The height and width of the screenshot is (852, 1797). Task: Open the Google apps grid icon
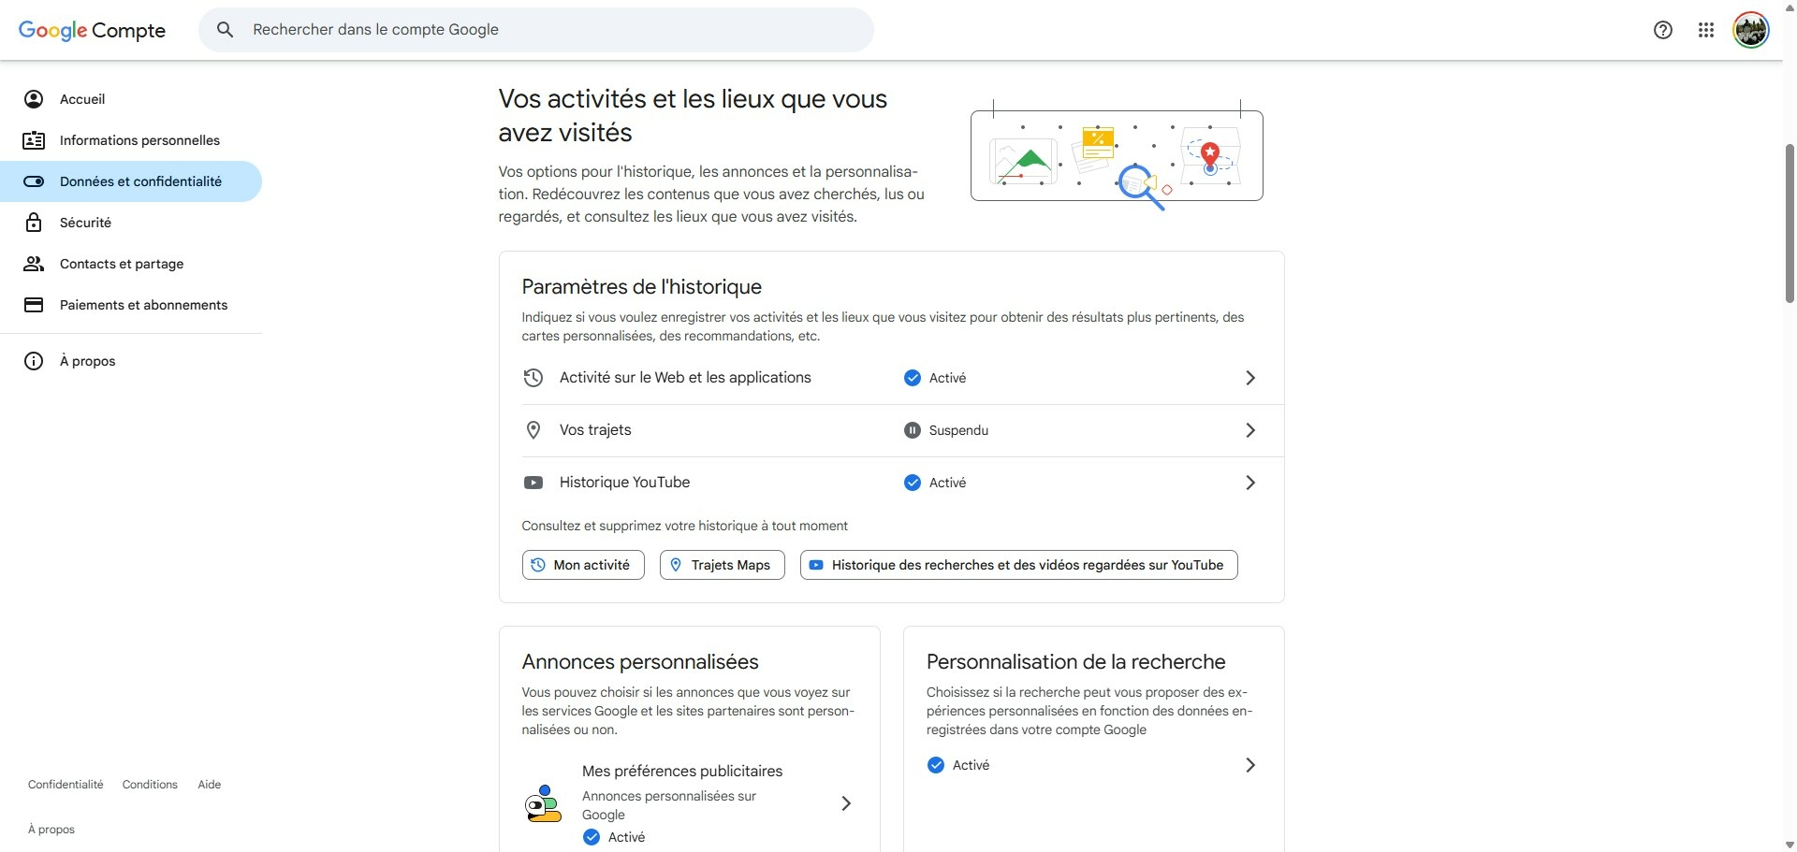click(x=1706, y=30)
